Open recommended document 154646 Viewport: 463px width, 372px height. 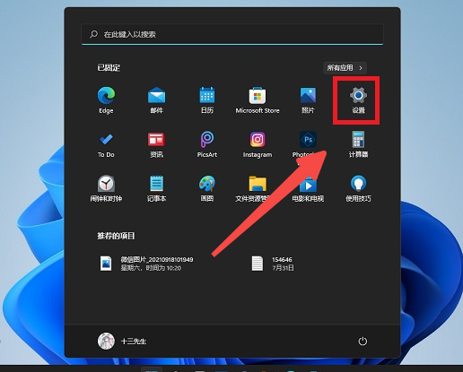pos(273,264)
